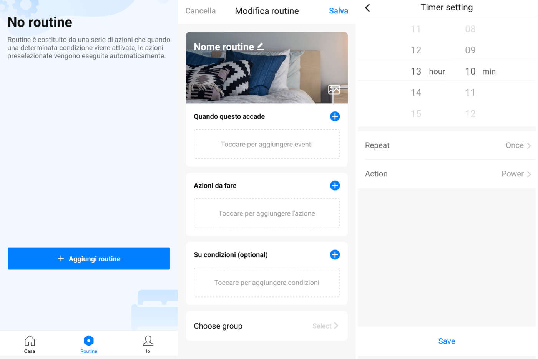The height and width of the screenshot is (359, 538).
Task: Add action with Azioni da fare plus
Action: pos(335,186)
